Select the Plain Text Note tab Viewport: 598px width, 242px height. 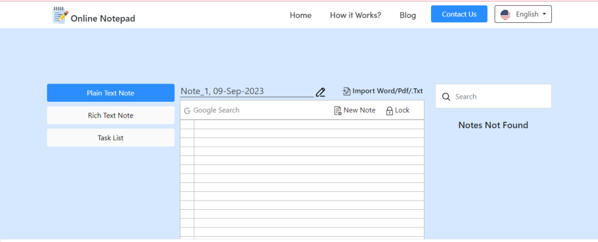(x=110, y=93)
